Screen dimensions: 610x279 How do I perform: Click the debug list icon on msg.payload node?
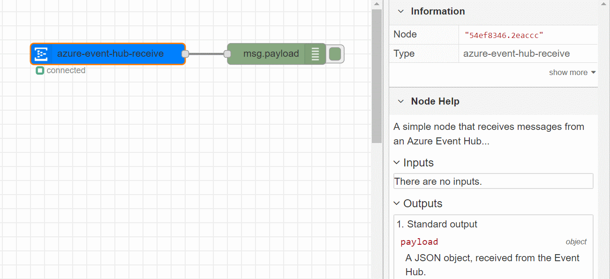point(315,54)
